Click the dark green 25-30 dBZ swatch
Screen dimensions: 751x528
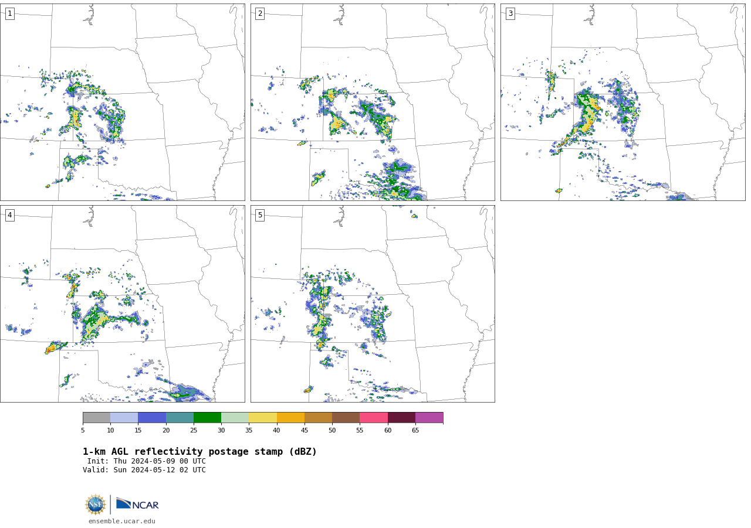207,417
